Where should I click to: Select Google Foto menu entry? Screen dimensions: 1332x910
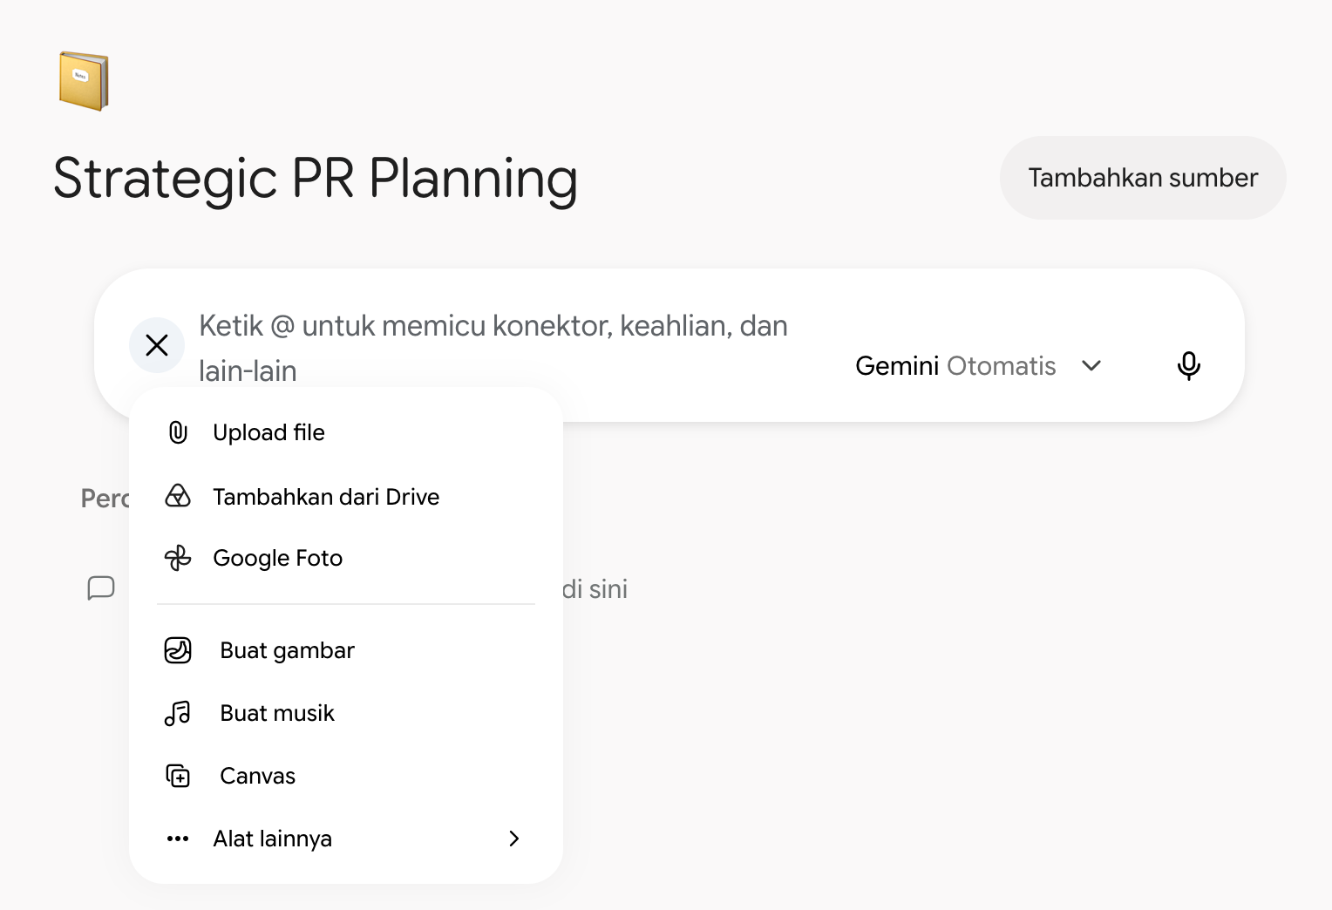pyautogui.click(x=346, y=558)
